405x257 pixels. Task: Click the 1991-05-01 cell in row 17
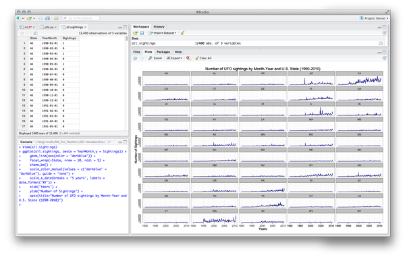[x=50, y=126]
